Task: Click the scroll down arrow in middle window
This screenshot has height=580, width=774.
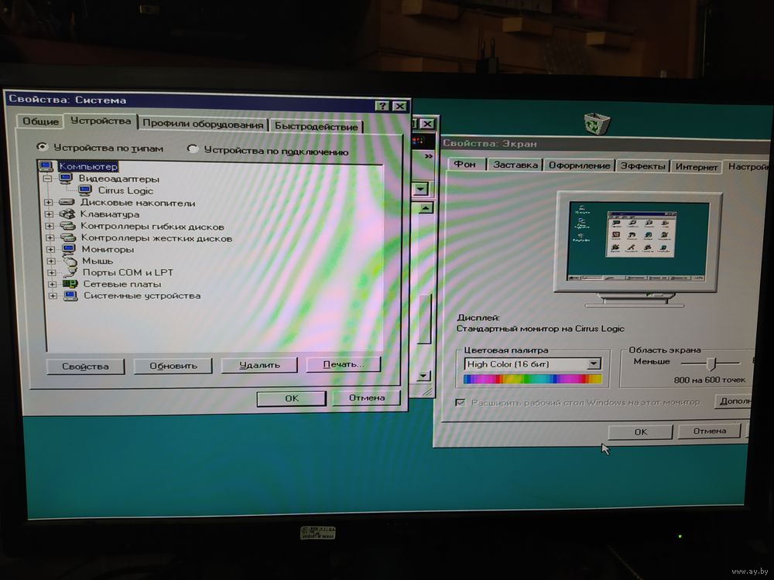Action: tap(423, 376)
